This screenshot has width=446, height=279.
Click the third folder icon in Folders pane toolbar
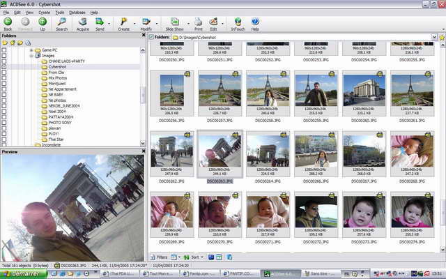(x=20, y=43)
